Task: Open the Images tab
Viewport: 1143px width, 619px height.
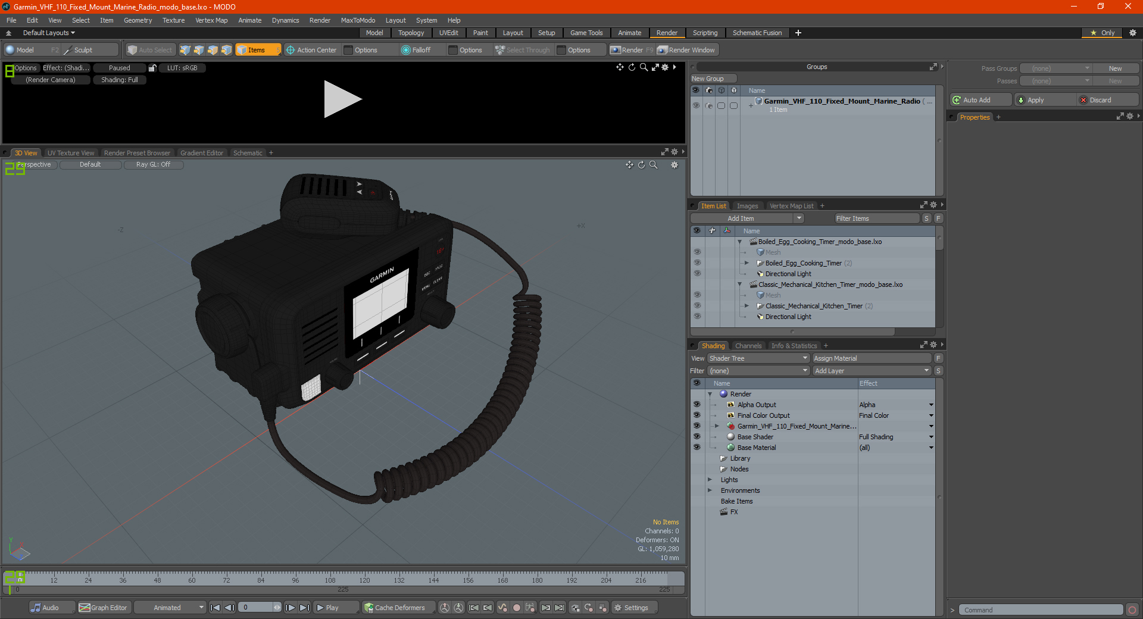Action: click(747, 206)
